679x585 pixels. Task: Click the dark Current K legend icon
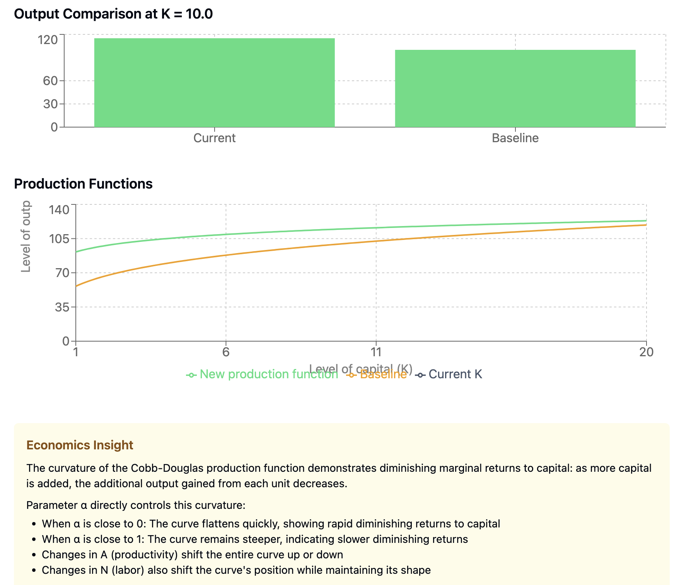420,375
